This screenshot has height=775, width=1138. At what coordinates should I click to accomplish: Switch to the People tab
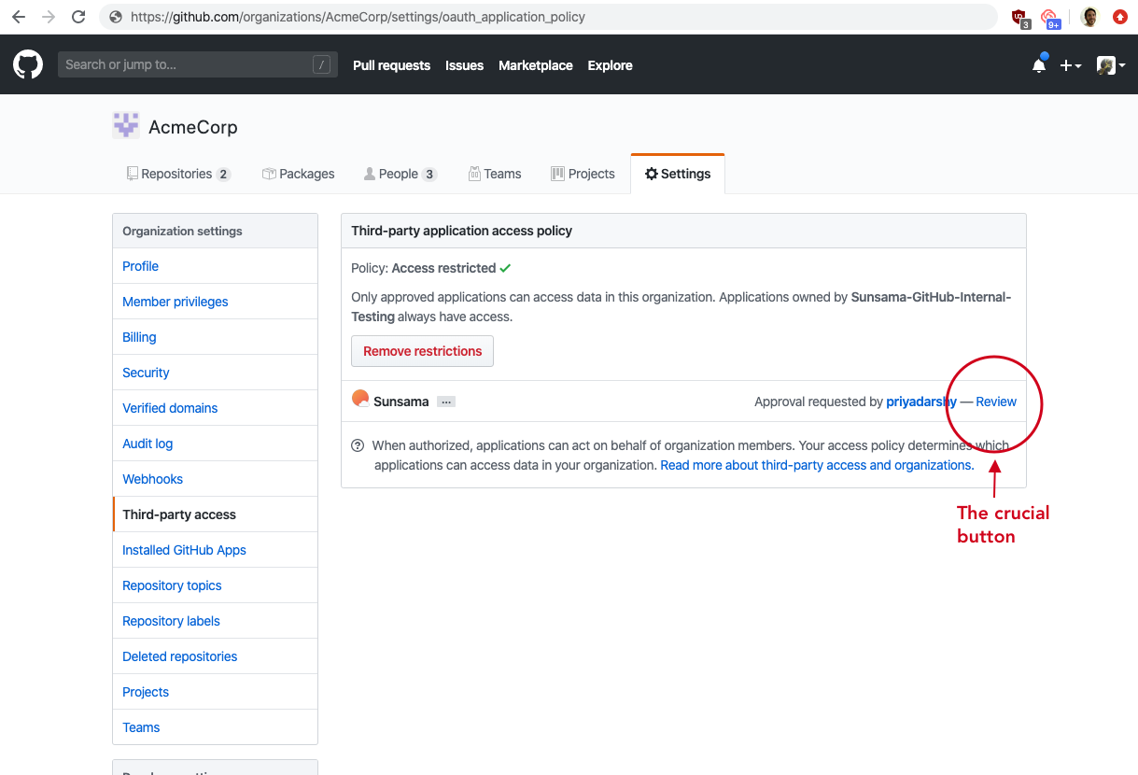click(x=400, y=174)
